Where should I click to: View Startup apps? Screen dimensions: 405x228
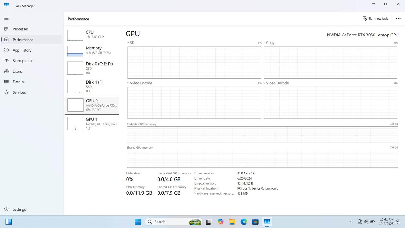coord(23,60)
